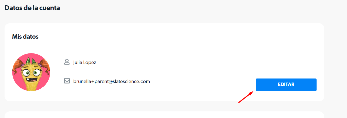347x118 pixels.
Task: Click the red arrow pointing at EDITAR
Action: [x=246, y=97]
